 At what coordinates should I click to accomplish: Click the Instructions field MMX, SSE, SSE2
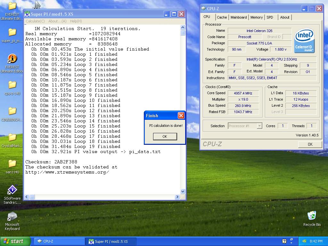coord(272,78)
